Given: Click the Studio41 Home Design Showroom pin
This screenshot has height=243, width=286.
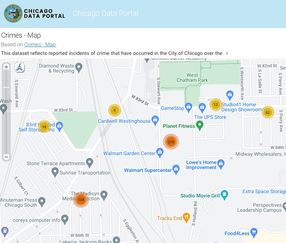Looking at the screenshot, I should click(230, 95).
